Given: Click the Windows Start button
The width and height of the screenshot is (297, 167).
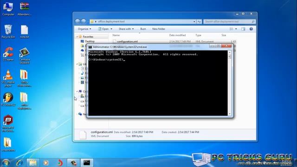Looking at the screenshot, I should pos(6,163).
